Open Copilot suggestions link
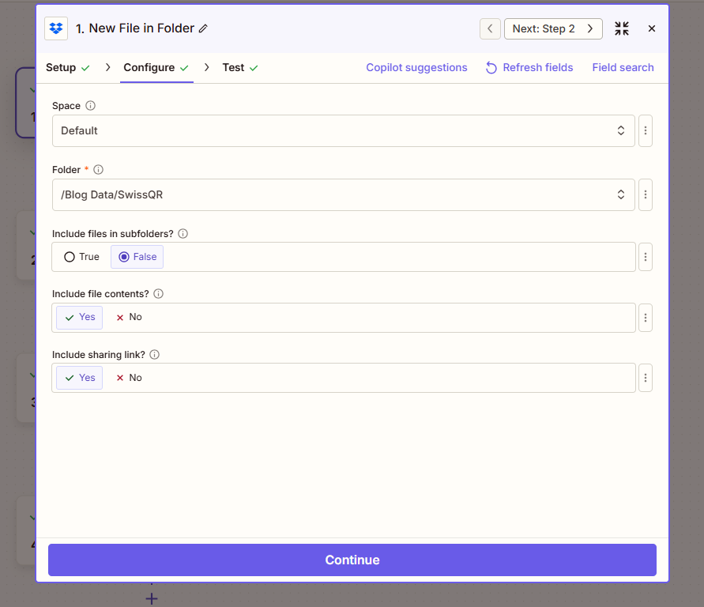Viewport: 704px width, 607px height. (x=416, y=67)
